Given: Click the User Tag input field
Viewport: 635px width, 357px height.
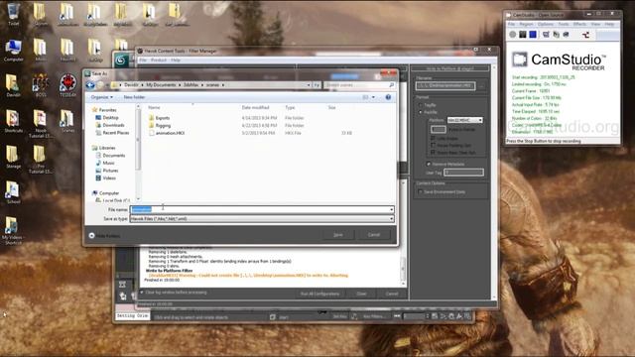Looking at the screenshot, I should point(463,173).
